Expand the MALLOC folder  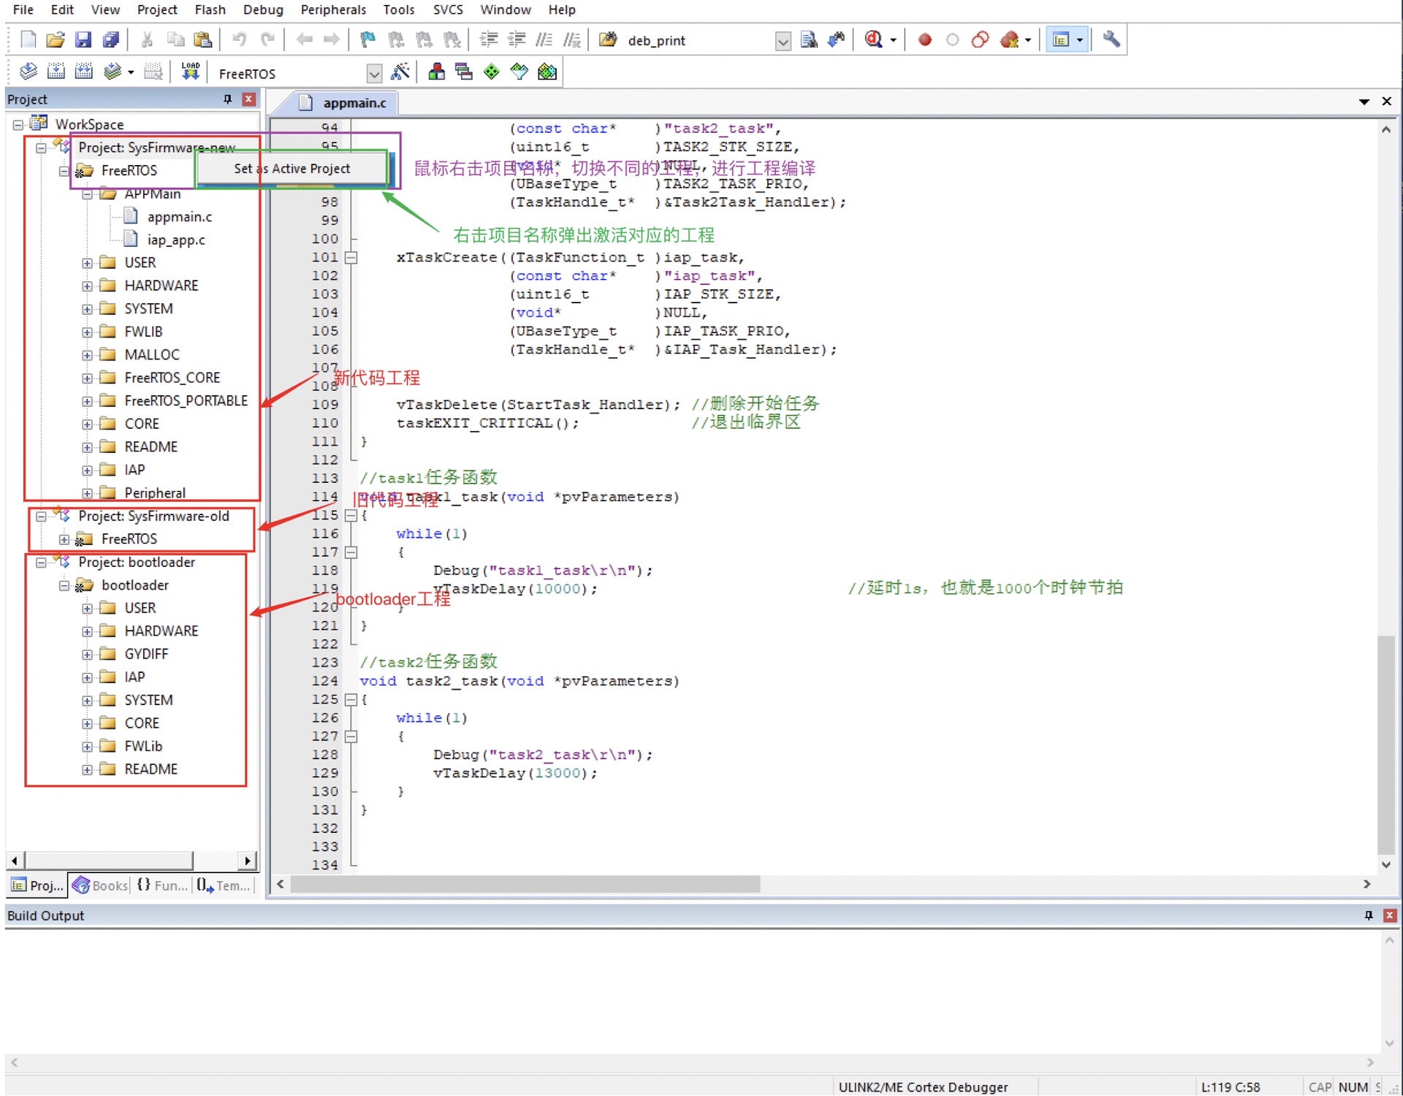point(87,355)
